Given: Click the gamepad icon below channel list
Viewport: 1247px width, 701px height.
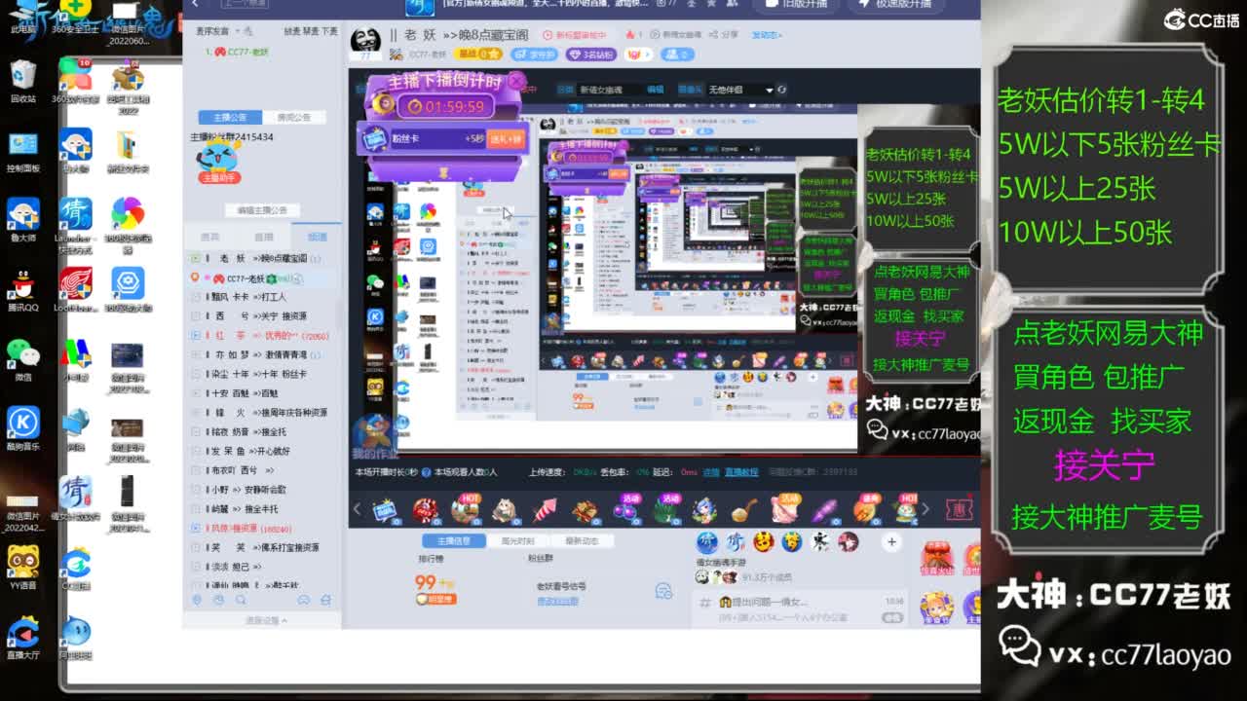Looking at the screenshot, I should point(303,601).
